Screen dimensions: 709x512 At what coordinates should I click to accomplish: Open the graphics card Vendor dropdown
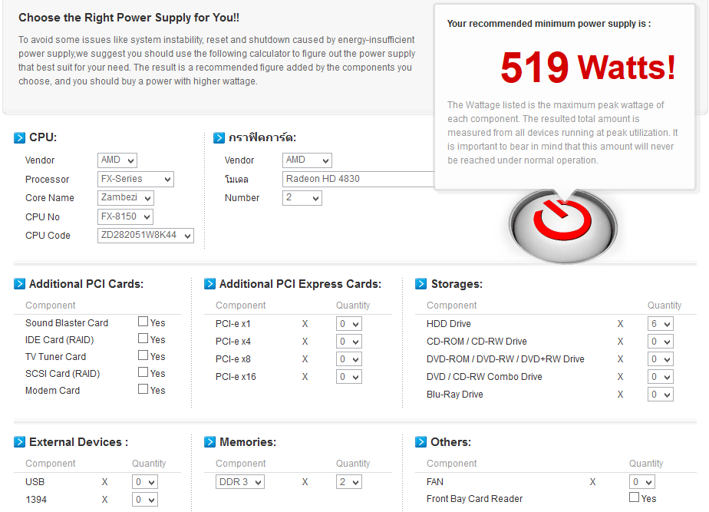point(307,160)
